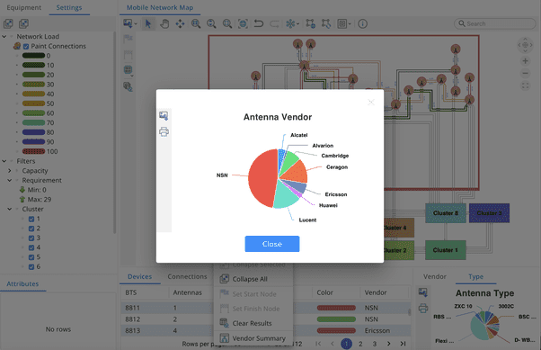Click the load 100 red color swatch
This screenshot has width=541, height=350.
point(33,151)
